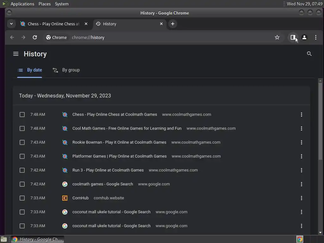This screenshot has height=243, width=324.
Task: Select the Rookie Bowman entry checkbox
Action: (22, 142)
